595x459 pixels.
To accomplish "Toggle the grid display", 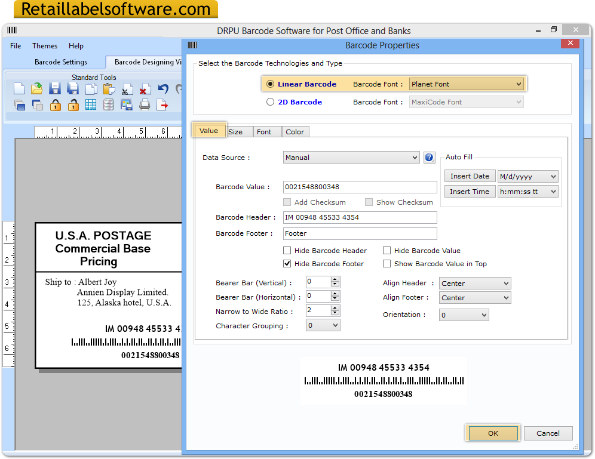I will (x=90, y=104).
